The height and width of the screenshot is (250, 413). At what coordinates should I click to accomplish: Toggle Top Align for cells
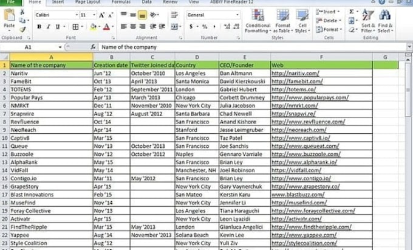123,15
